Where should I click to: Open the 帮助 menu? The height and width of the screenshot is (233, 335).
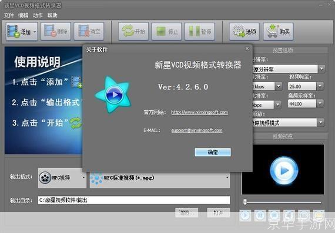(x=52, y=15)
